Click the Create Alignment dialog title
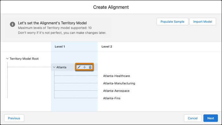Viewport: 222px width, 125px height. (x=111, y=7)
